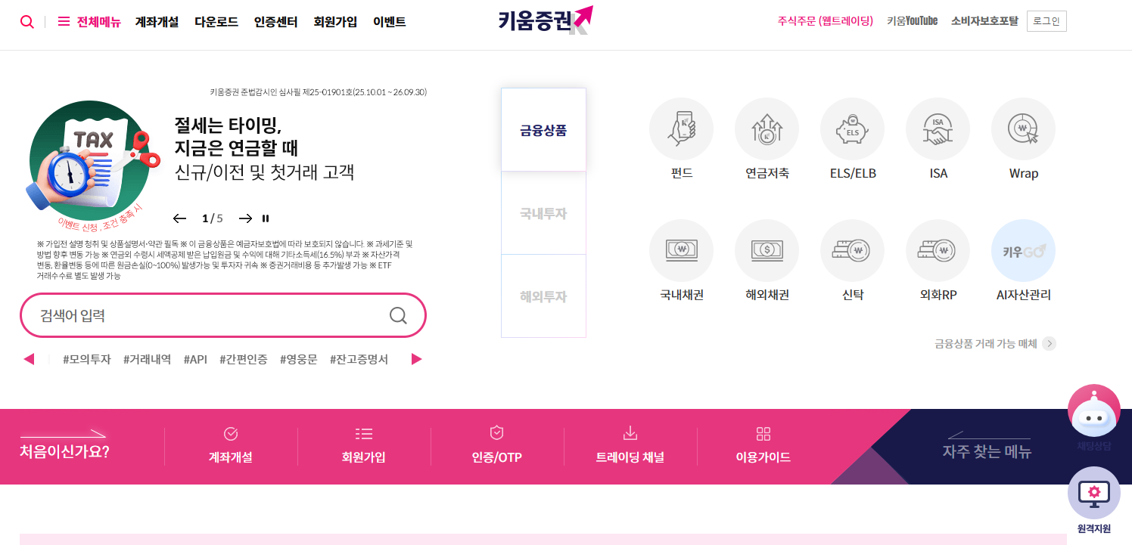
Task: Select the 국내채권 domestic bonds icon
Action: click(x=680, y=250)
